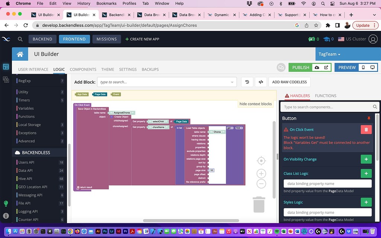The image size is (381, 238).
Task: Center the workspace with the crosshair icon
Action: [261, 161]
